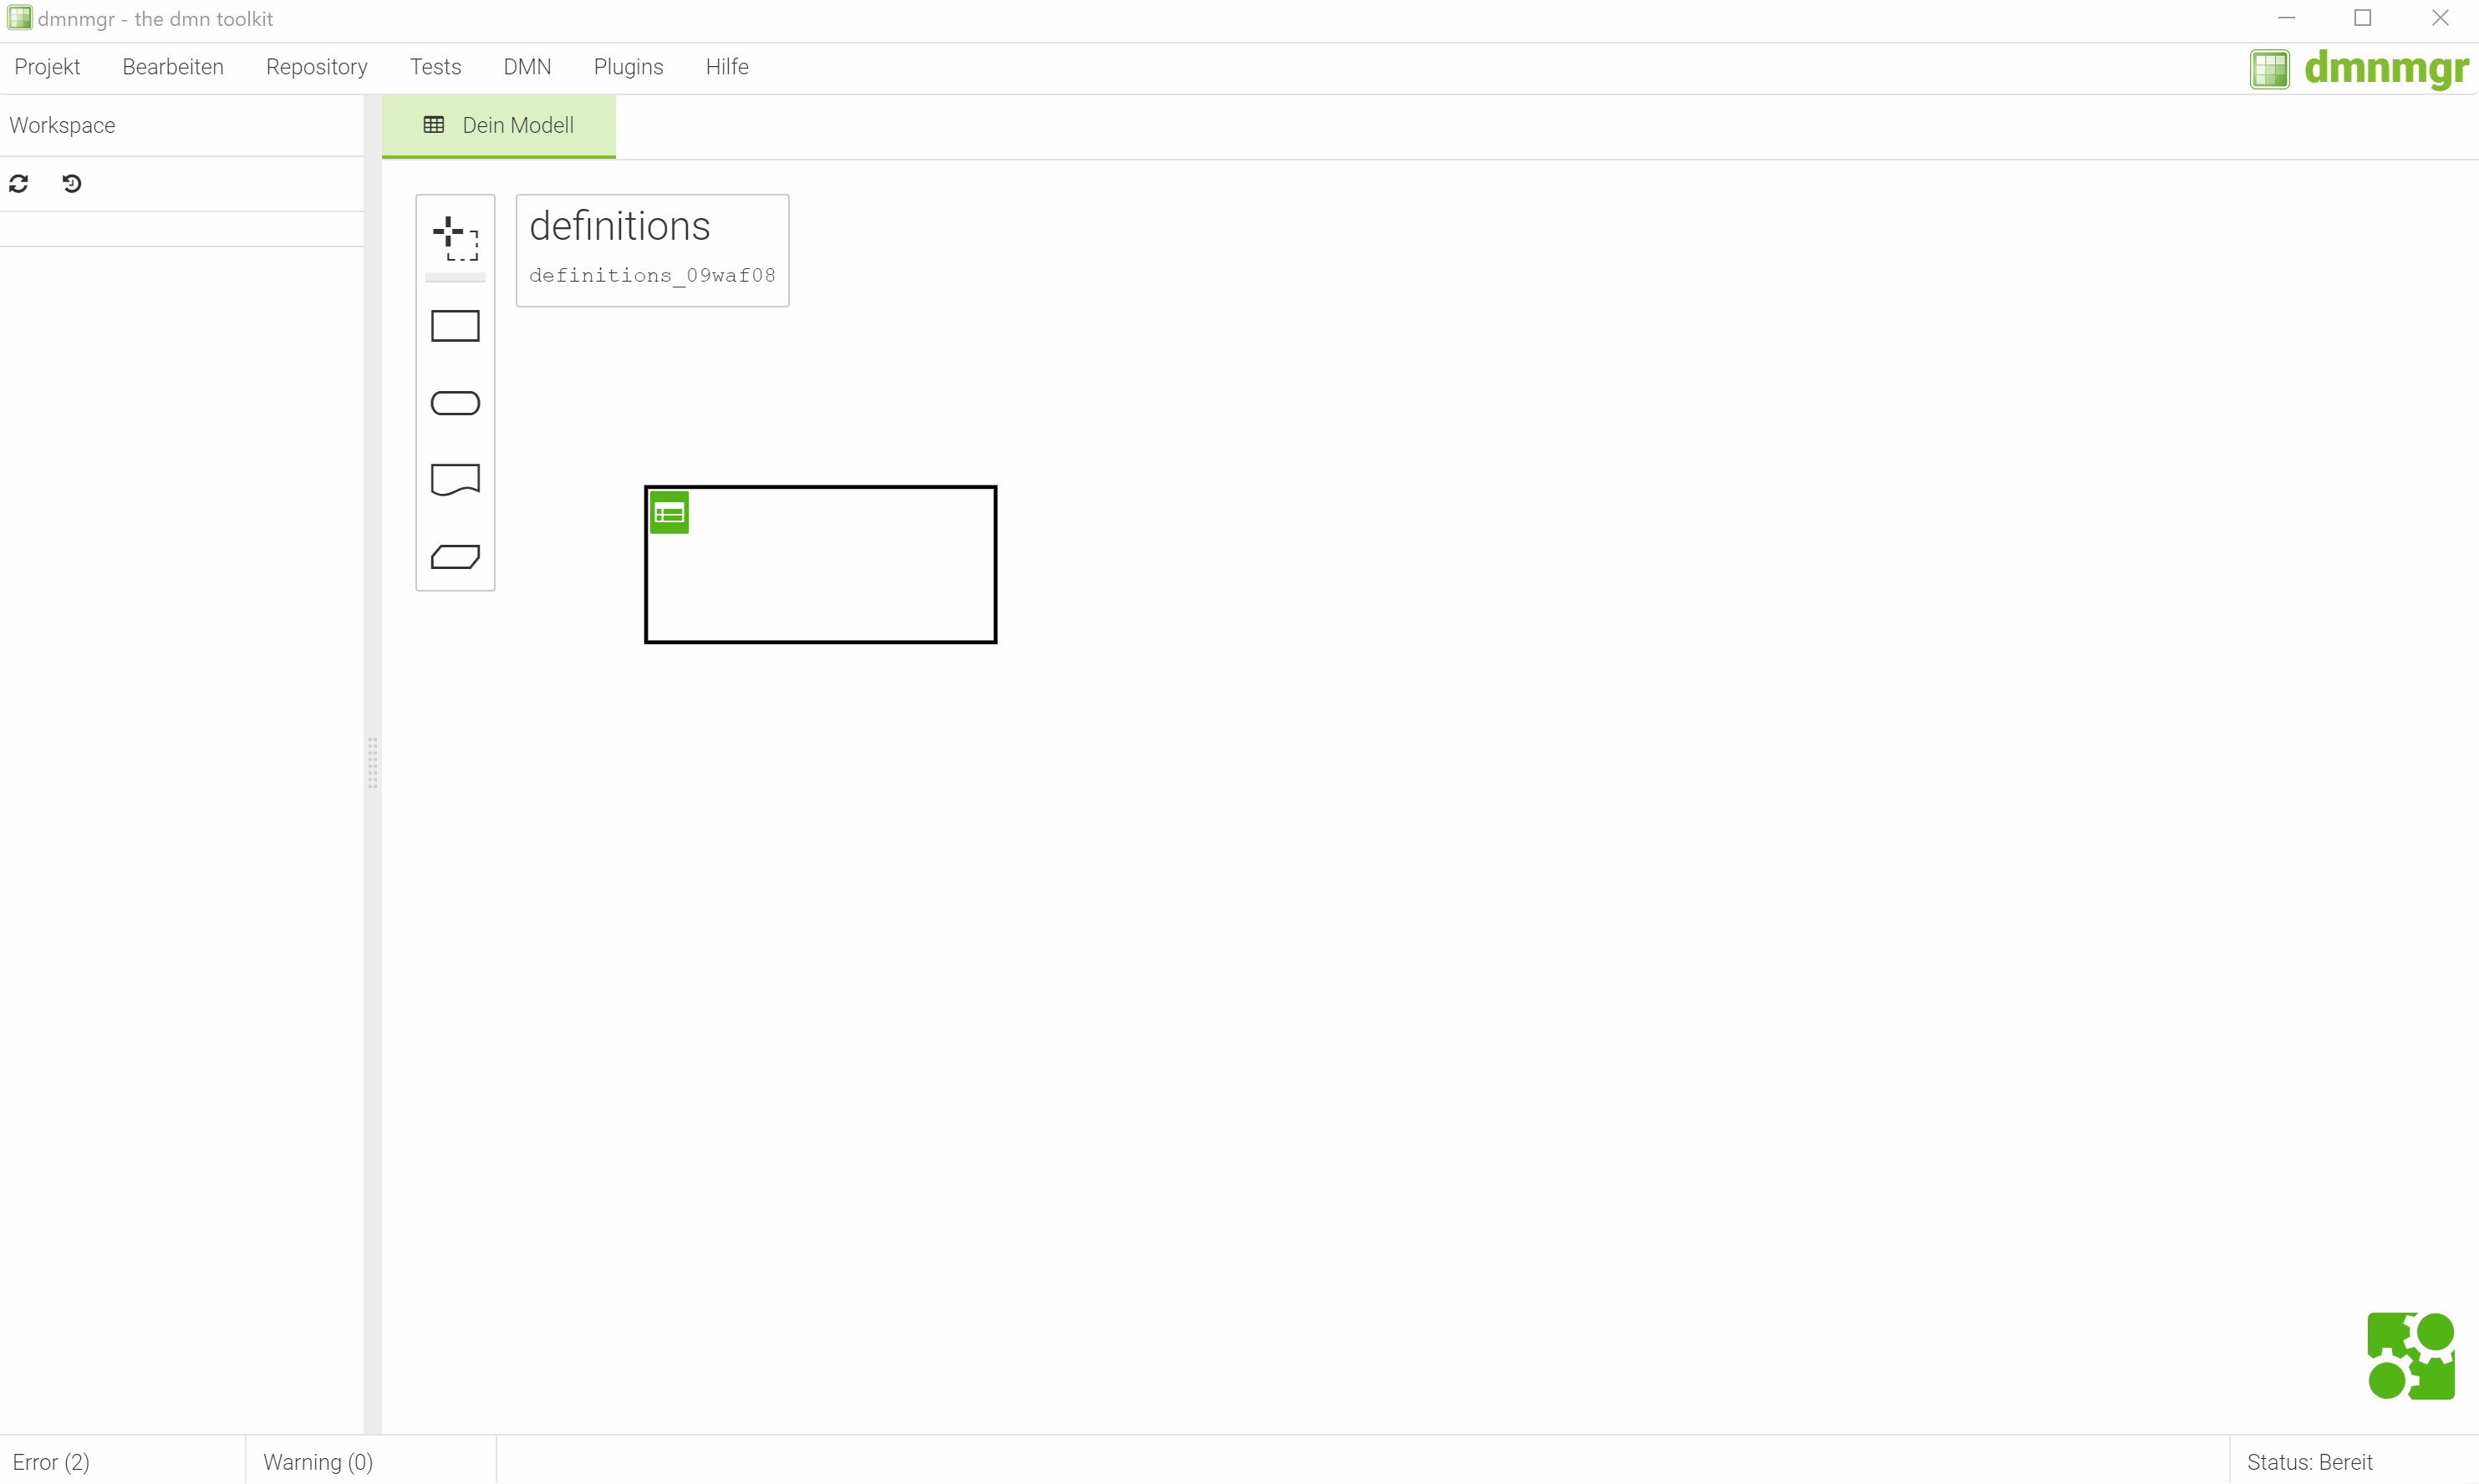Click the decision table marker on canvas
The image size is (2479, 1484).
point(668,512)
